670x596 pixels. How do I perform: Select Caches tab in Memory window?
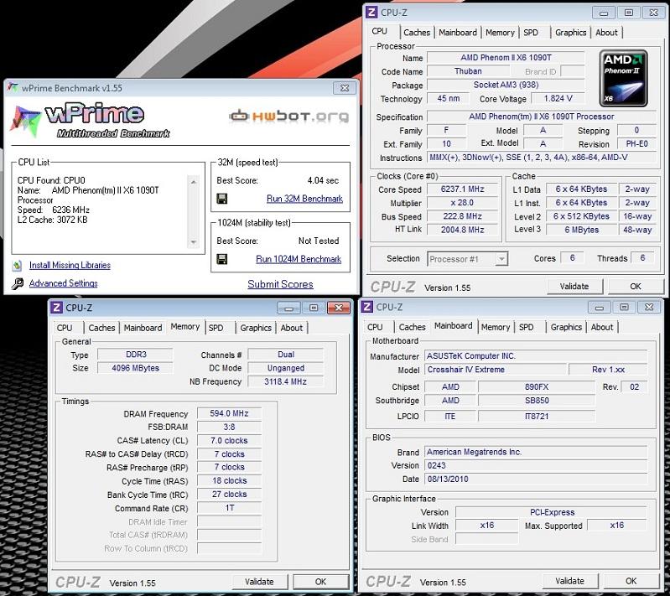tap(101, 328)
